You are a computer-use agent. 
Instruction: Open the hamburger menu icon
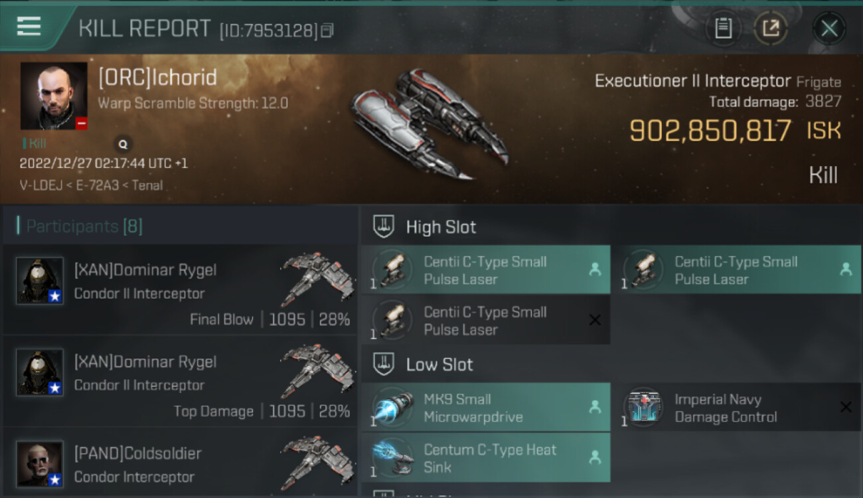point(29,26)
